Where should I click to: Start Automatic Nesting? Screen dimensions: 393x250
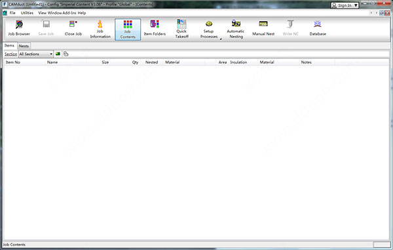coord(236,29)
